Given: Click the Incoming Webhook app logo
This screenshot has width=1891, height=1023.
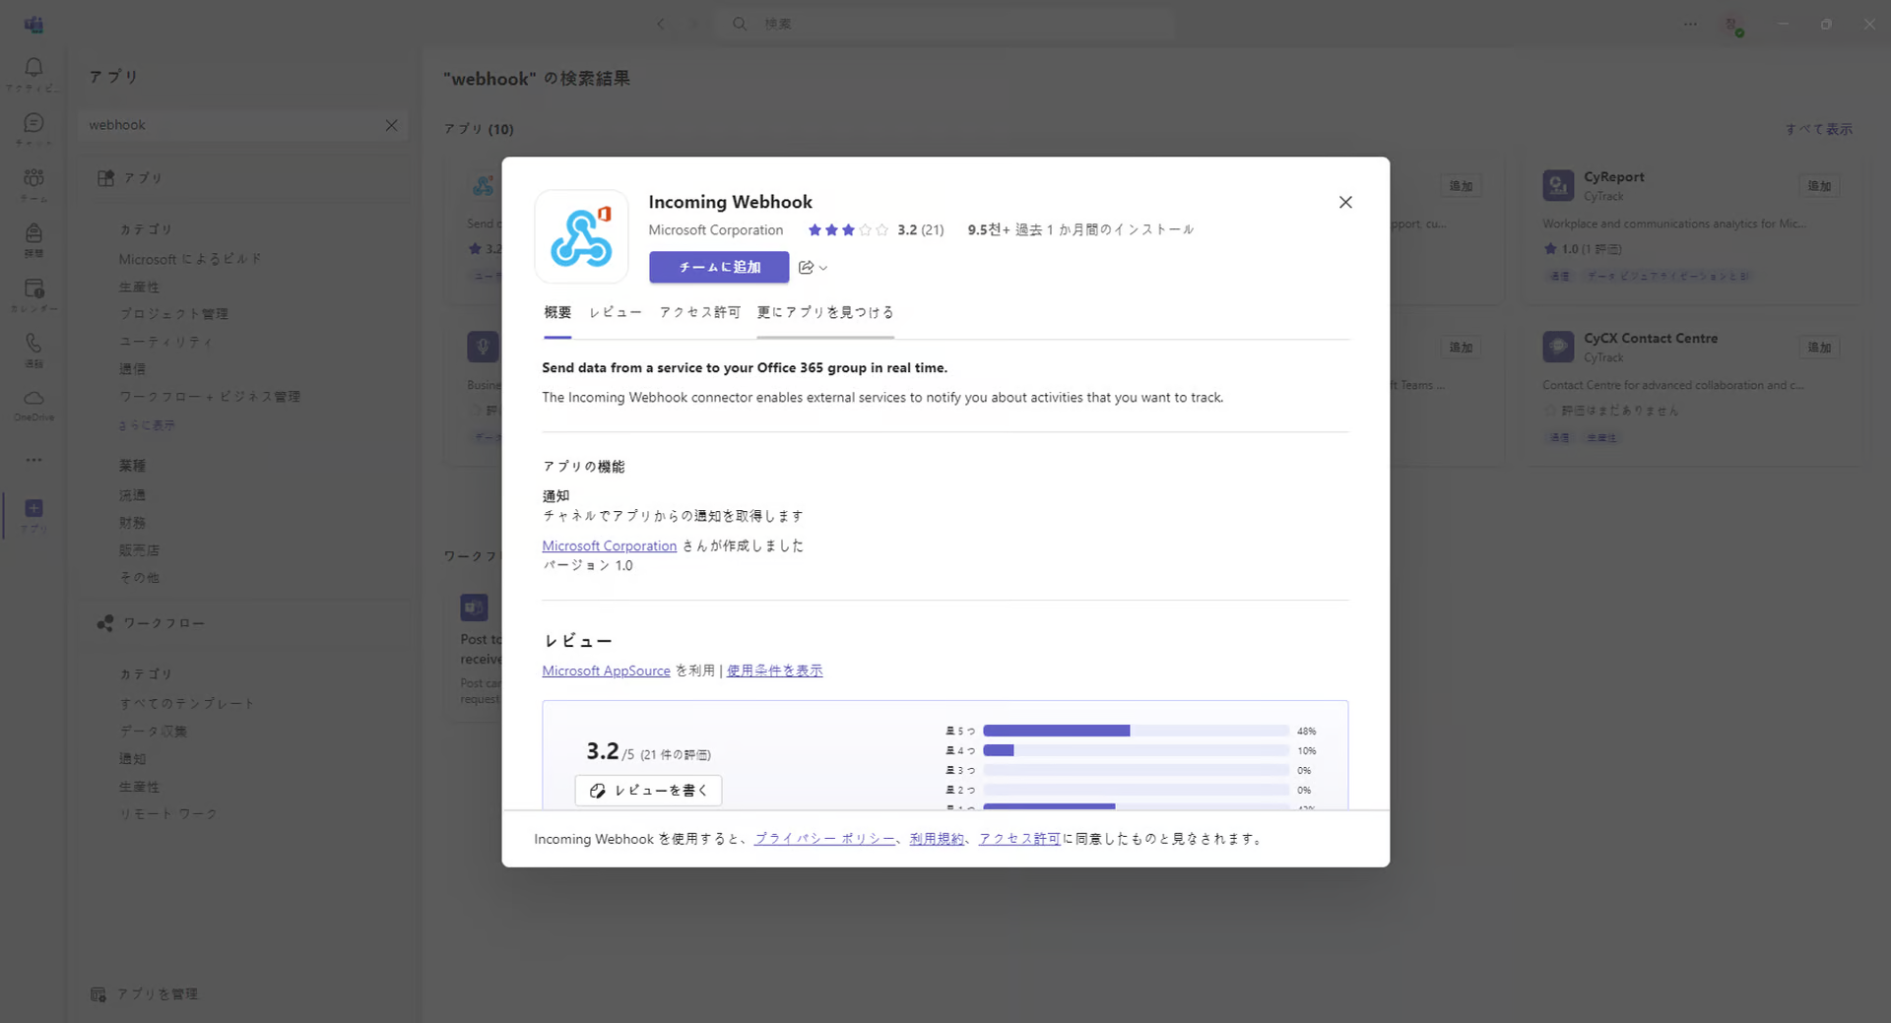Looking at the screenshot, I should (x=581, y=236).
